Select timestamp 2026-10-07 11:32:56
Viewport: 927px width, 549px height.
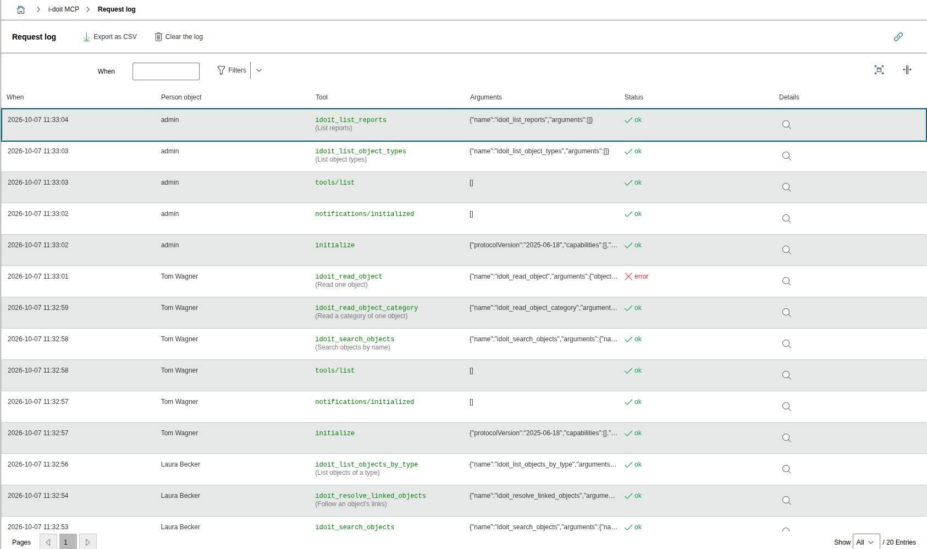[x=38, y=464]
